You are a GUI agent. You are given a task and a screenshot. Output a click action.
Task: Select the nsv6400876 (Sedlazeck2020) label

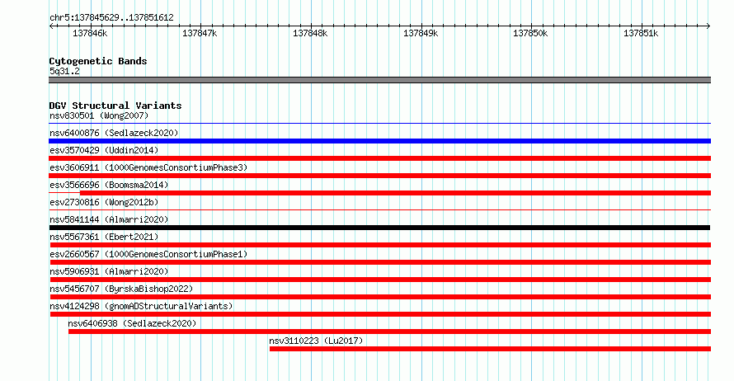[x=114, y=133]
